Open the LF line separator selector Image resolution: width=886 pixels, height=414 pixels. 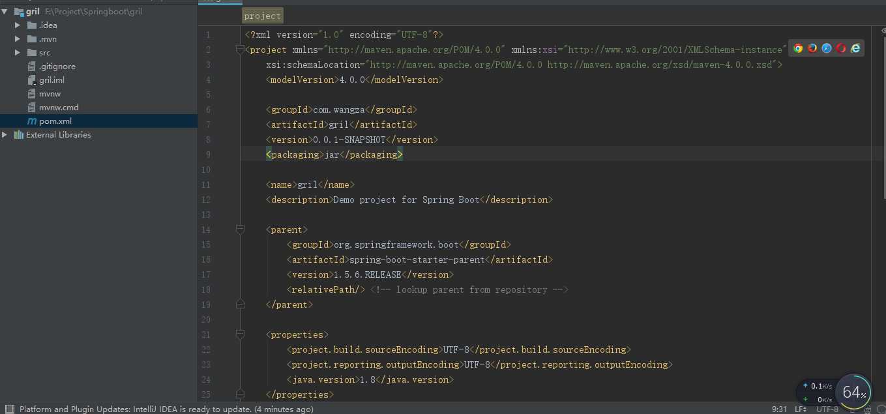[x=801, y=409]
